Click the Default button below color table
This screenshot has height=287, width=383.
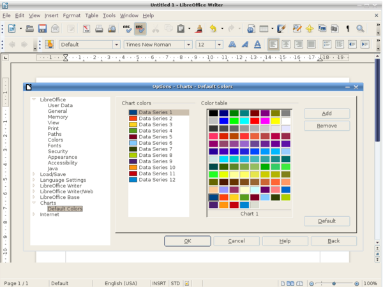(327, 221)
